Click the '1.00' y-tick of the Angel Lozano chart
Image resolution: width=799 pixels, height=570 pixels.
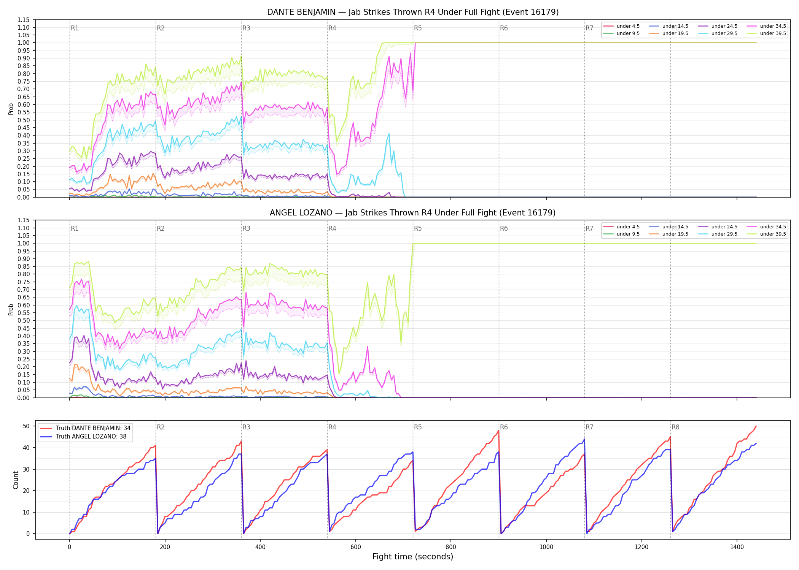point(24,244)
